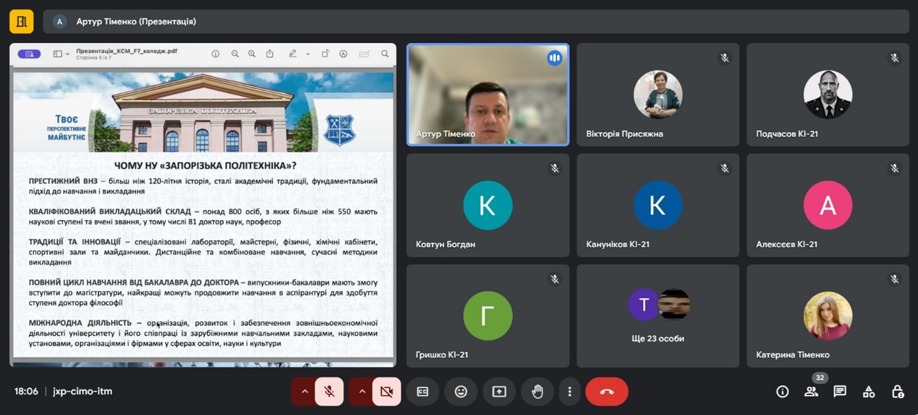Raise your hand in the meeting

(x=537, y=391)
